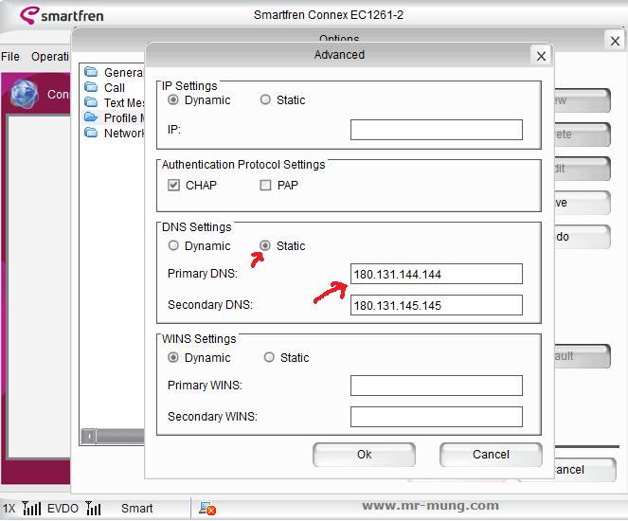Click the EVDO signal strength icon
628x521 pixels.
[93, 508]
